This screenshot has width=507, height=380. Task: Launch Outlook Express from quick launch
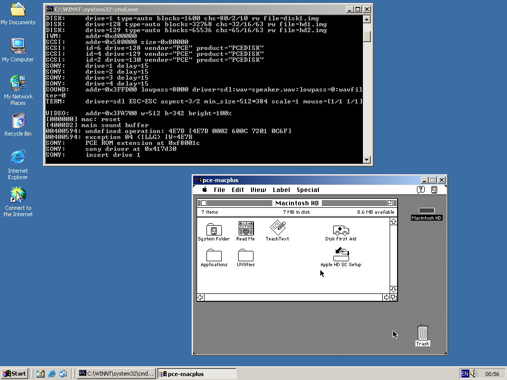tap(63, 374)
